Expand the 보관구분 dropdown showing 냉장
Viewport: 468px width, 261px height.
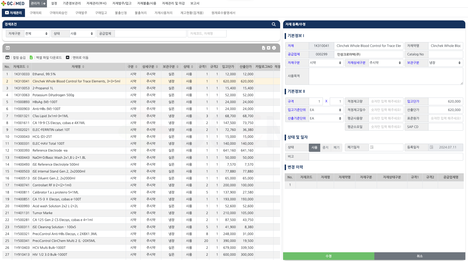click(x=445, y=63)
